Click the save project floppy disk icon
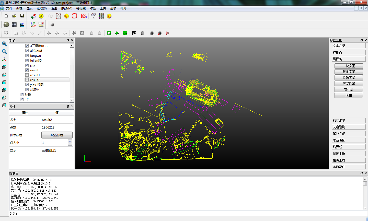This screenshot has height=221, width=368. (x=22, y=16)
